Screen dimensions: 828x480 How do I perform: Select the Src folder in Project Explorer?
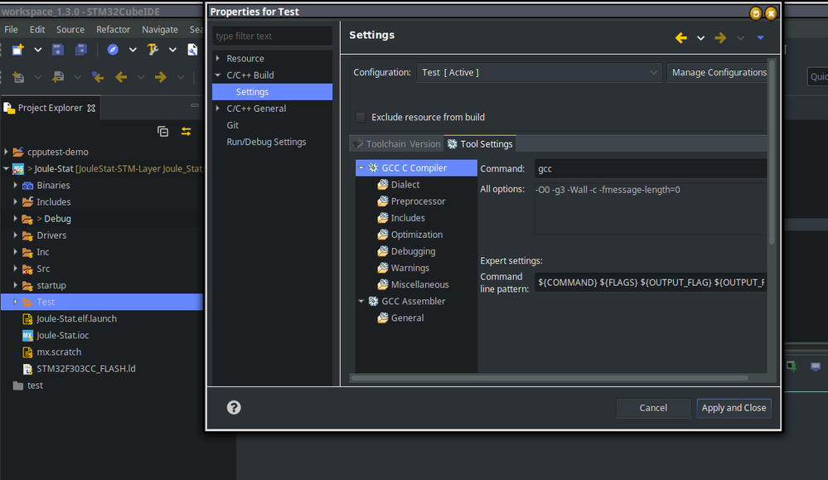(x=43, y=269)
